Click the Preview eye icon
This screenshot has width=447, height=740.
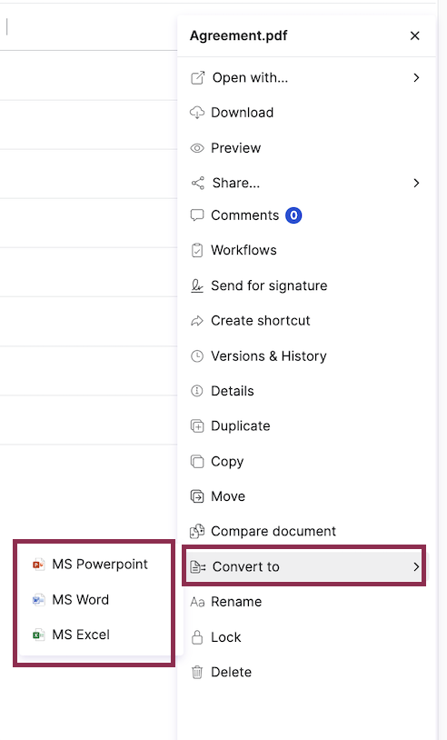(197, 148)
